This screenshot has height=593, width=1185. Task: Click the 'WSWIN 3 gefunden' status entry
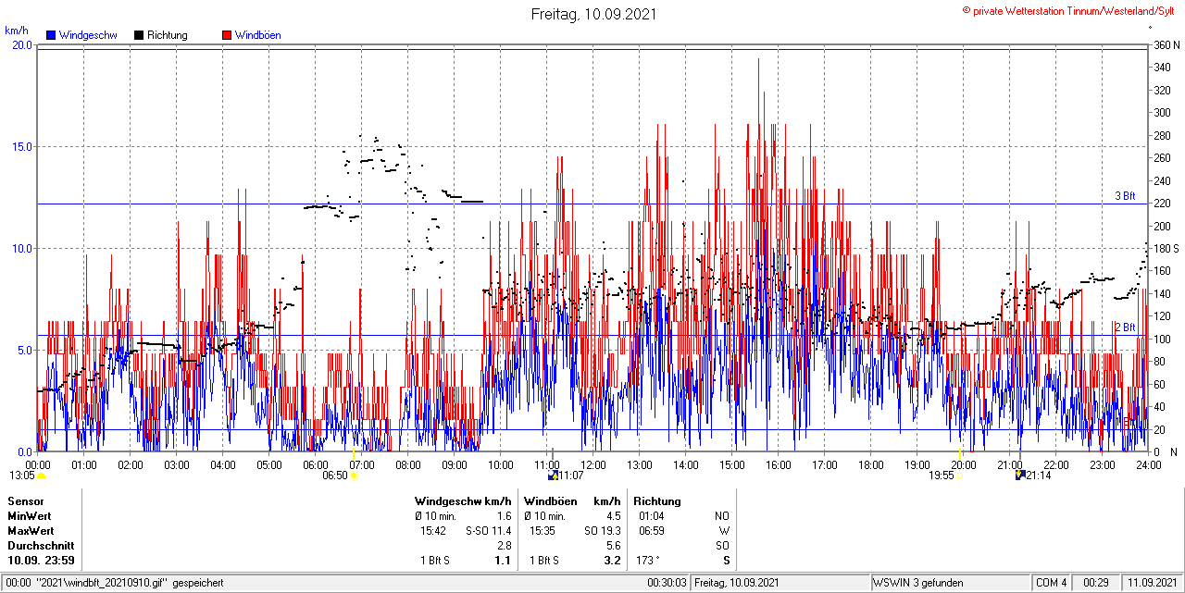[x=918, y=583]
